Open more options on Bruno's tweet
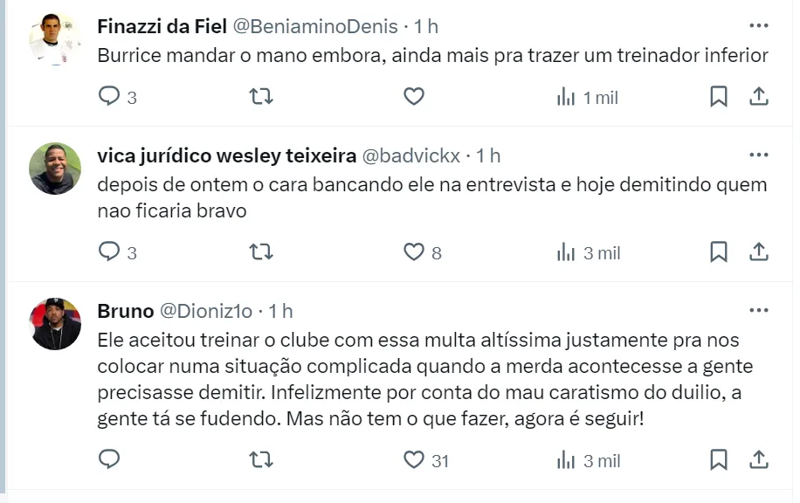800x503 pixels. pos(759,311)
